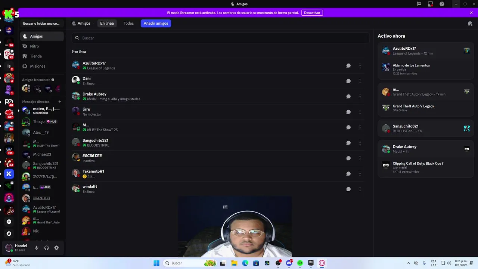Send a message to AzulitoRDx17
Screen dimensions: 478x269
pos(348,65)
